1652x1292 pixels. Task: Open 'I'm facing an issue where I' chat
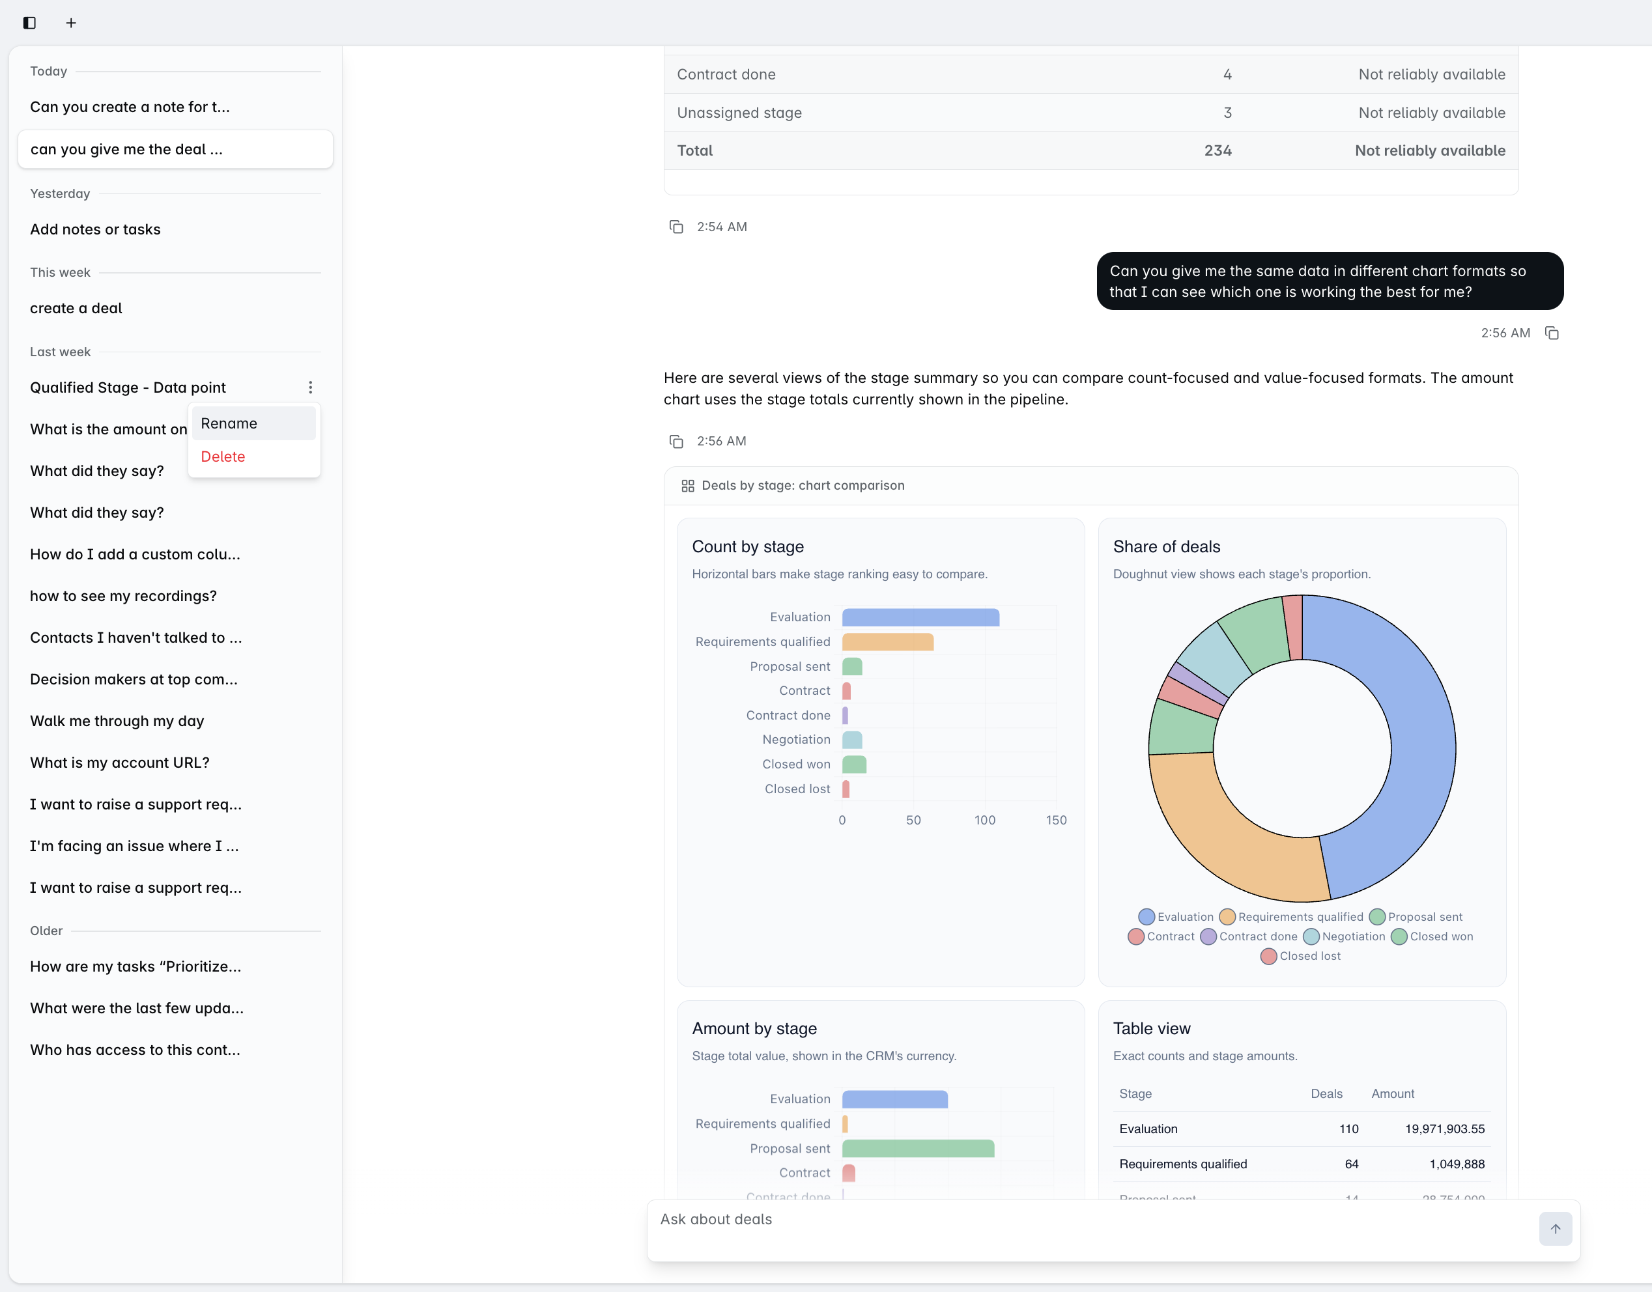pyautogui.click(x=175, y=846)
